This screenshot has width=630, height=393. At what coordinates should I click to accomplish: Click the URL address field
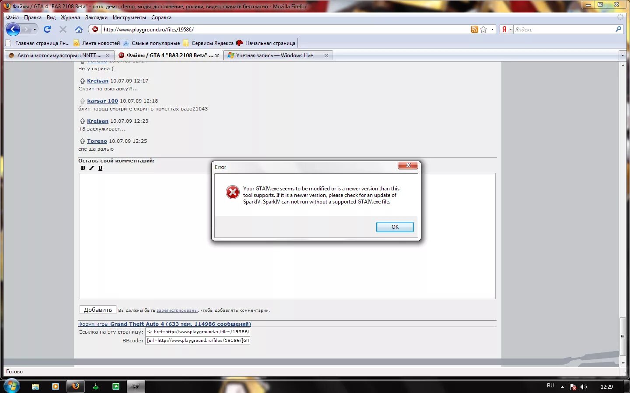pos(284,29)
